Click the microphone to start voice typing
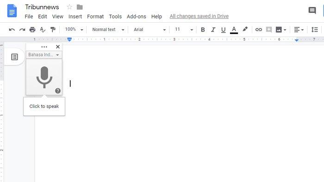The image size is (324, 182). [44, 77]
